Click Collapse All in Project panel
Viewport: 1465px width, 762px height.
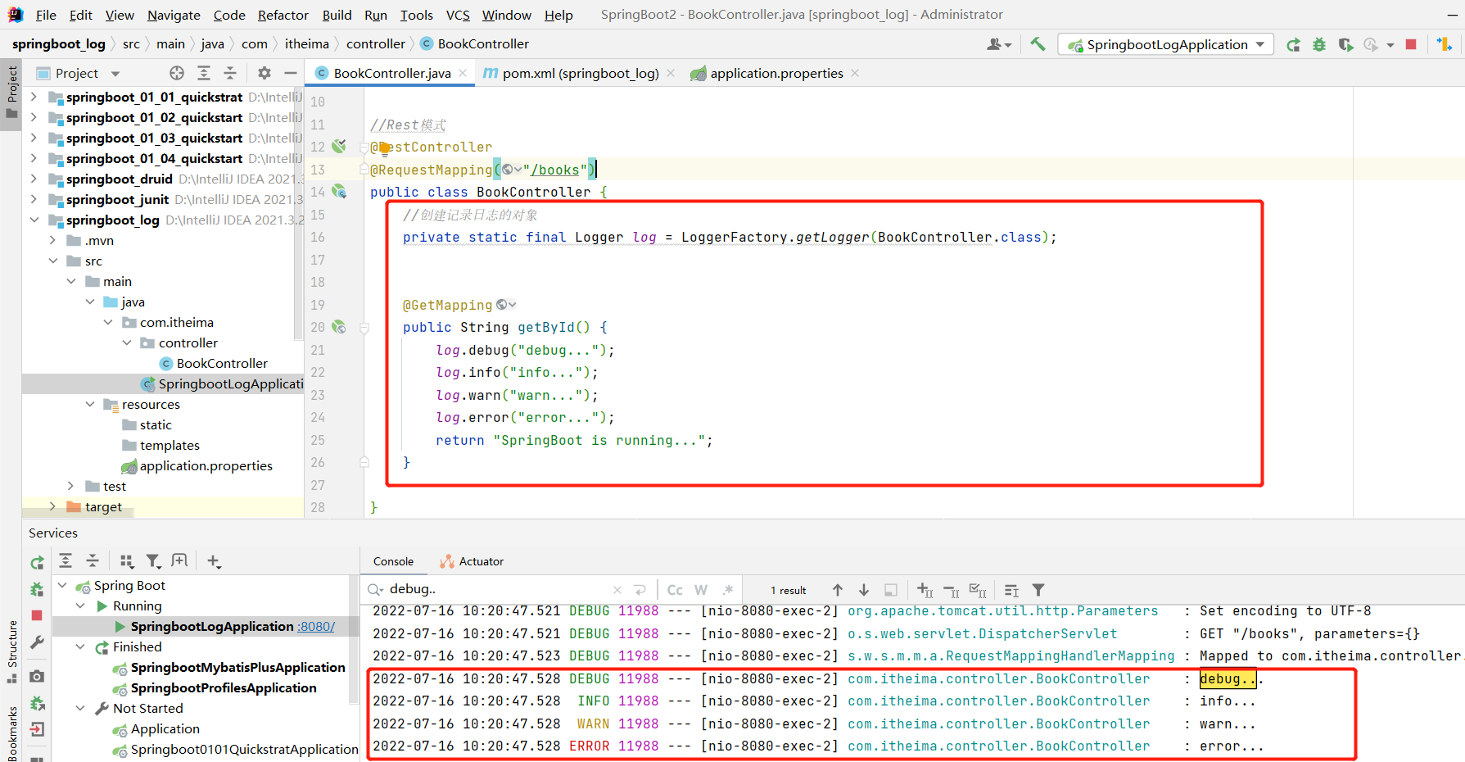pyautogui.click(x=230, y=73)
